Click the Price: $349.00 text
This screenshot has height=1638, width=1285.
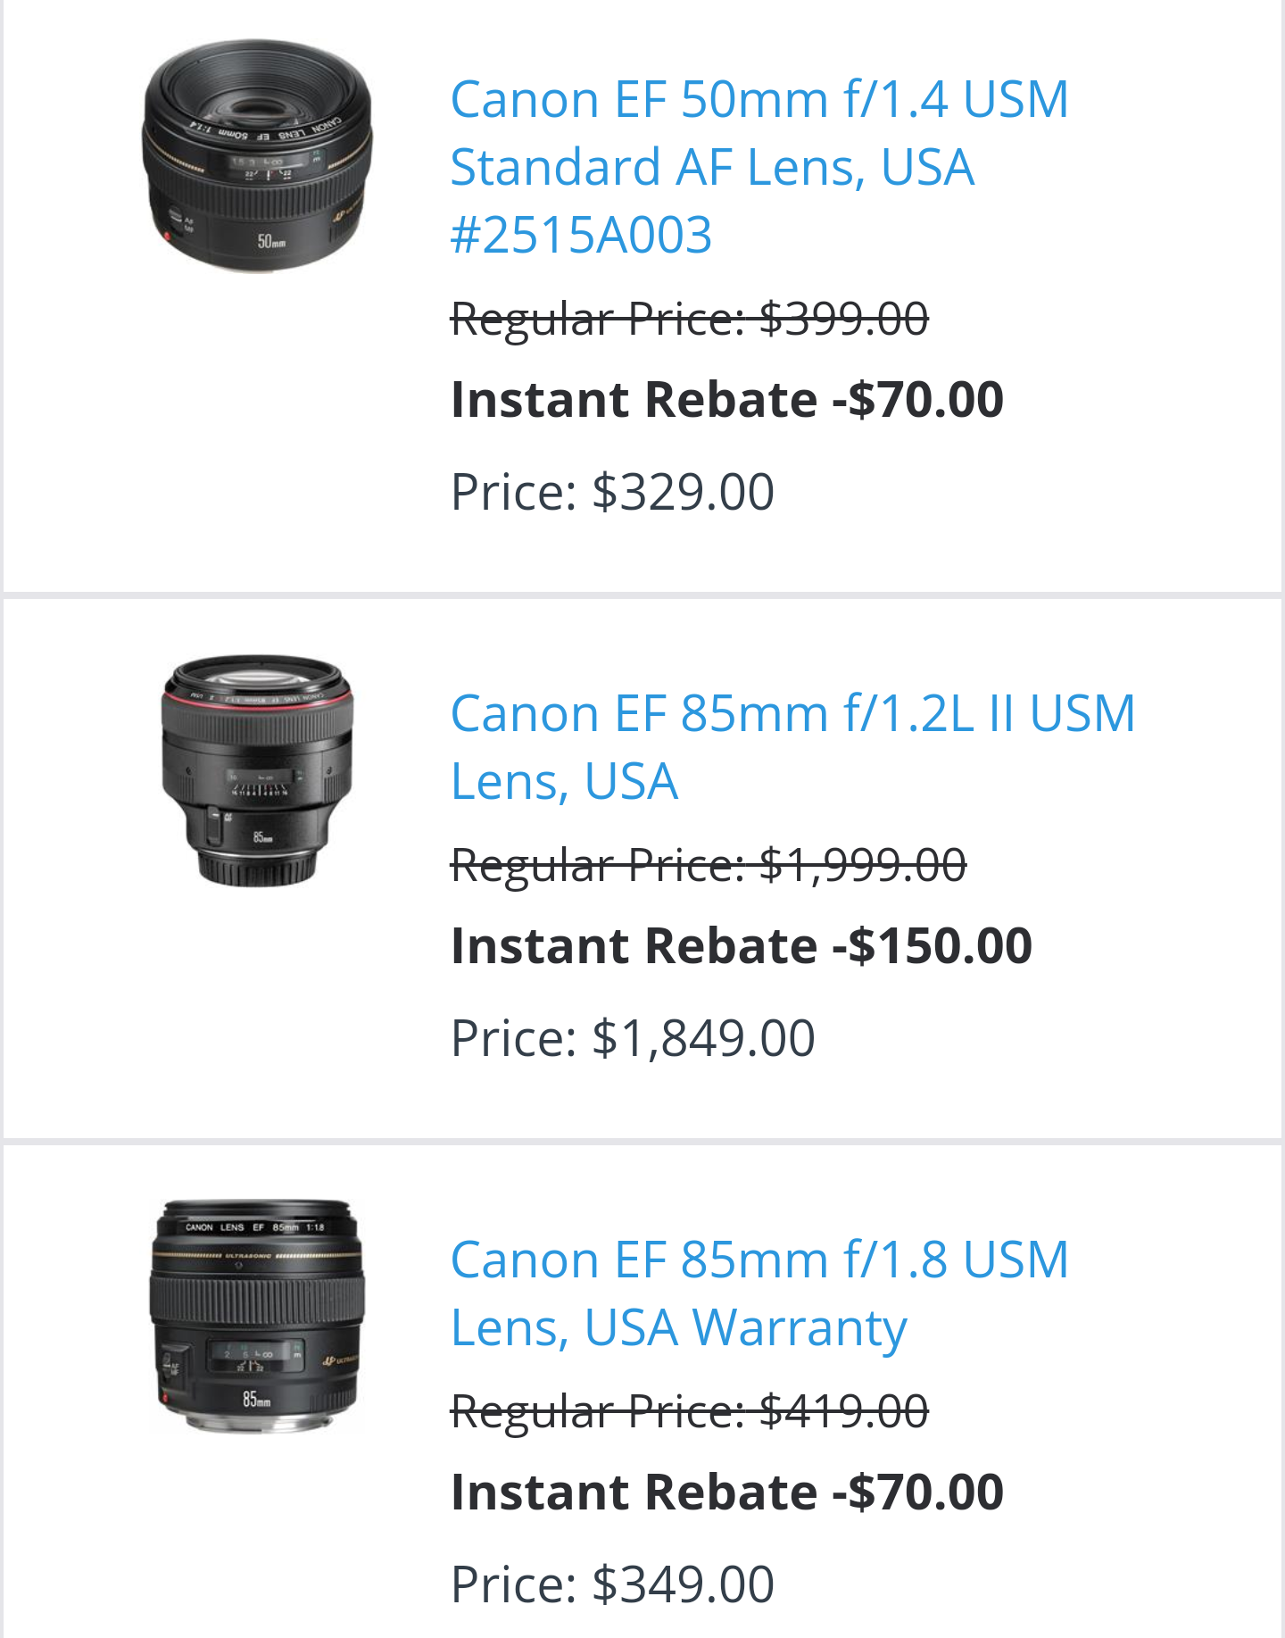tap(612, 1584)
